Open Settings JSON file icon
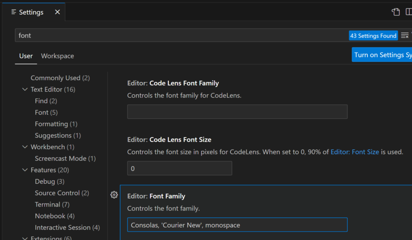 pyautogui.click(x=395, y=12)
